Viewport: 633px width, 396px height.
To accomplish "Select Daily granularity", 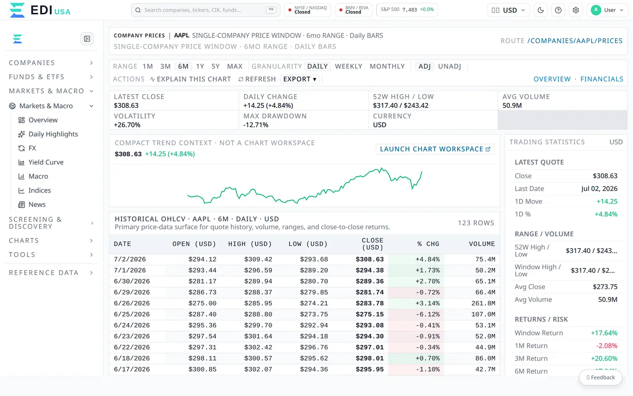I will pos(317,66).
